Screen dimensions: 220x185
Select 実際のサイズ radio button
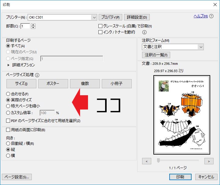[8, 100]
